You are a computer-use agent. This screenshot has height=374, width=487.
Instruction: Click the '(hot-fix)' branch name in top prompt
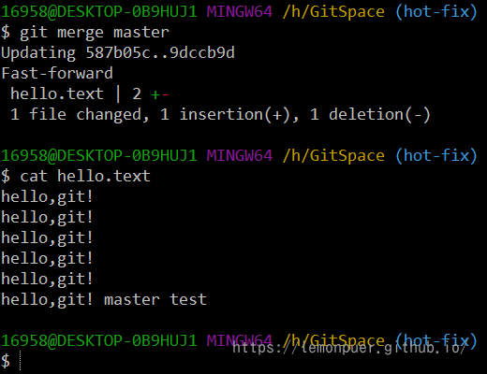[436, 12]
